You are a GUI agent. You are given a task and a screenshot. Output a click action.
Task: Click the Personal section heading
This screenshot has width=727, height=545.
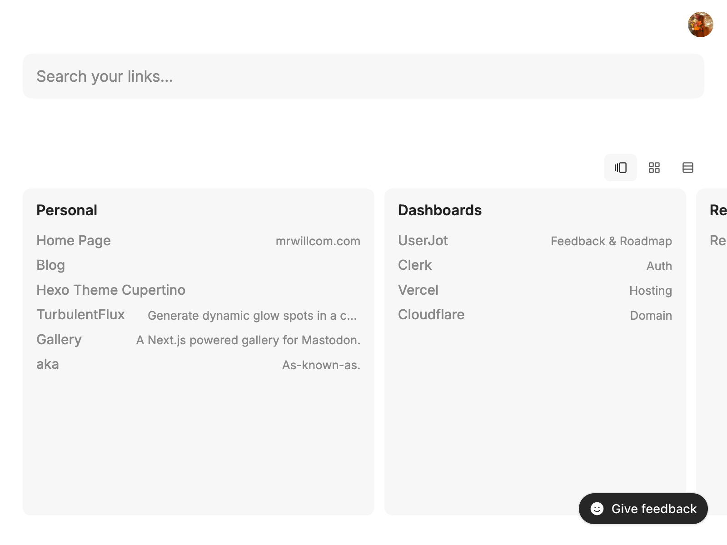pos(67,210)
